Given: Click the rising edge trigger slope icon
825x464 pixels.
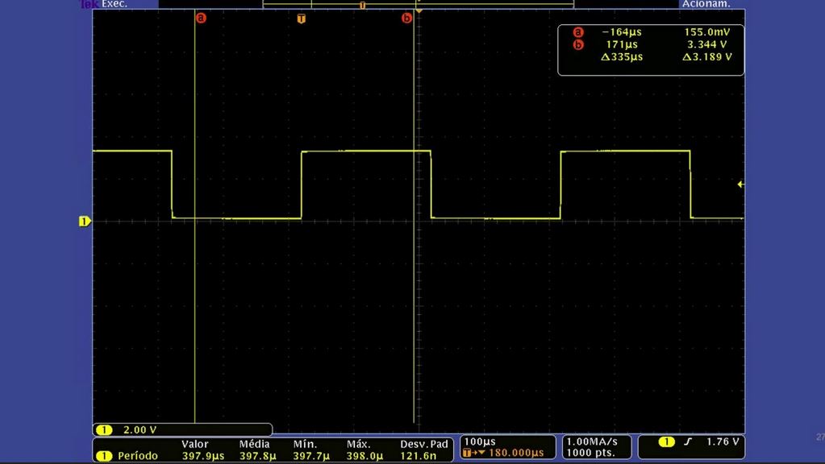Looking at the screenshot, I should [688, 442].
